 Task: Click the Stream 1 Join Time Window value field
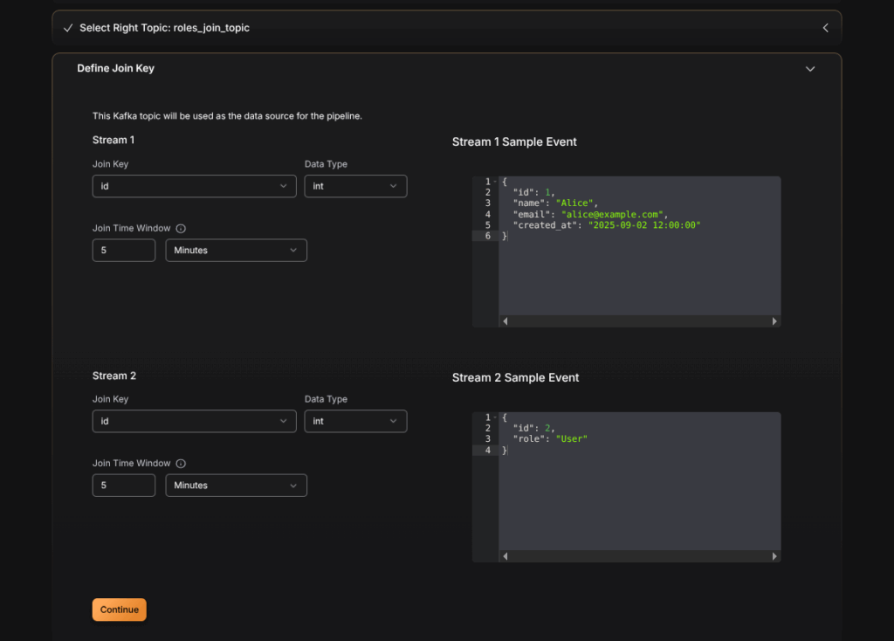tap(124, 251)
